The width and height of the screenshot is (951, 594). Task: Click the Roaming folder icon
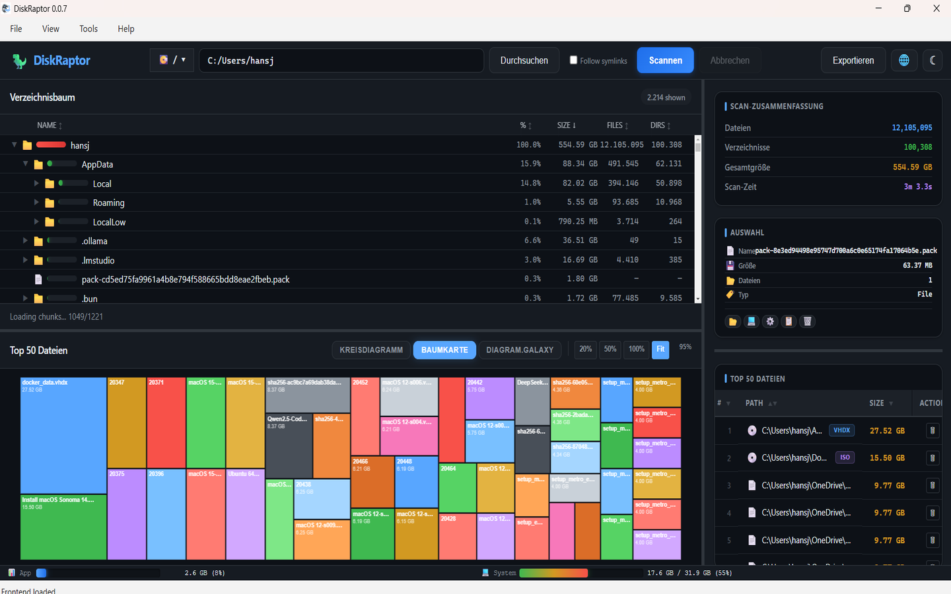tap(50, 203)
